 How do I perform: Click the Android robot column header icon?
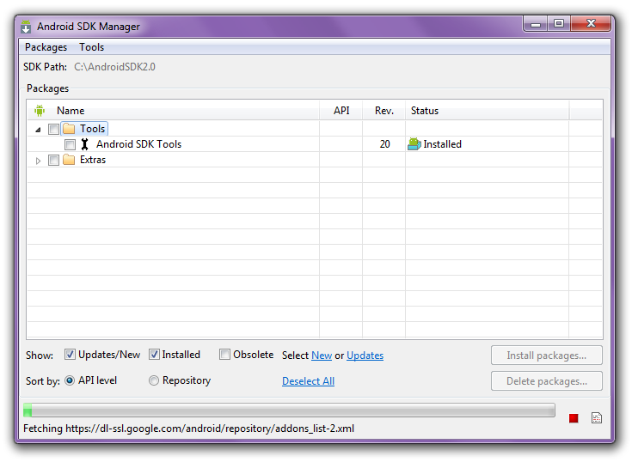coord(40,110)
